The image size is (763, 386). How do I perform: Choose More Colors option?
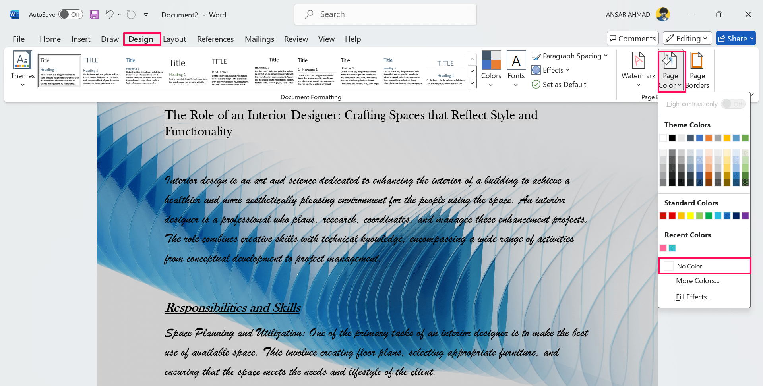click(697, 281)
